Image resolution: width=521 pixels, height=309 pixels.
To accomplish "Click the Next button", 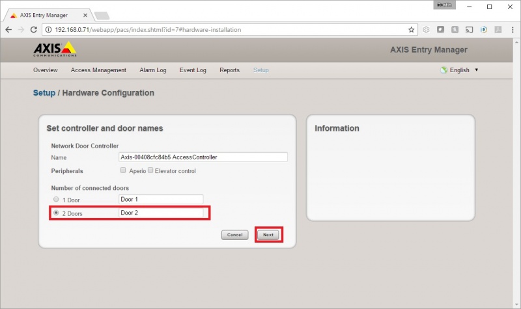I will point(268,235).
